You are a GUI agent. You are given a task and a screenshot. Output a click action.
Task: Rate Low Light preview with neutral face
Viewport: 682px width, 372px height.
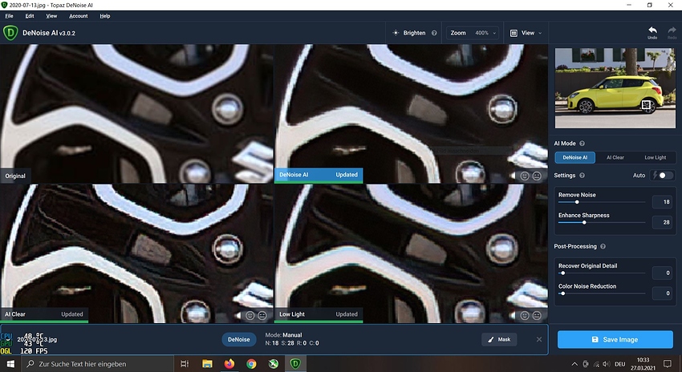pos(536,314)
